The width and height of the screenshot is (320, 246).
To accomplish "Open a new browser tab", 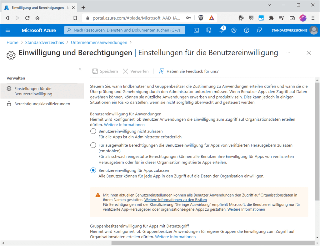I will (x=83, y=8).
